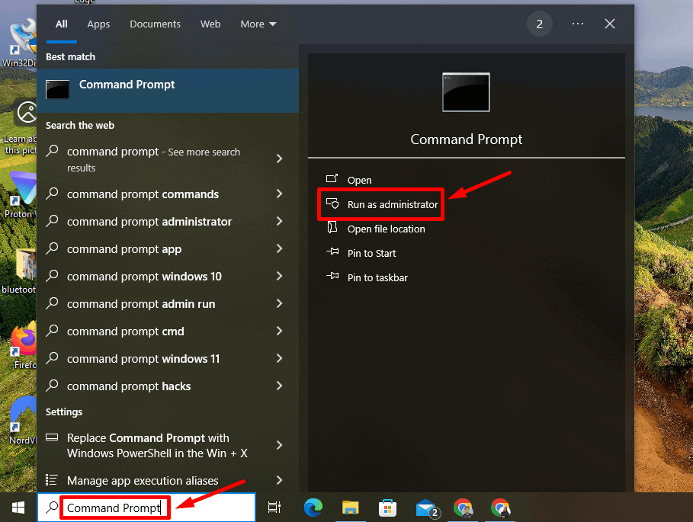
Task: Open Microsoft Store from the taskbar
Action: (387, 508)
